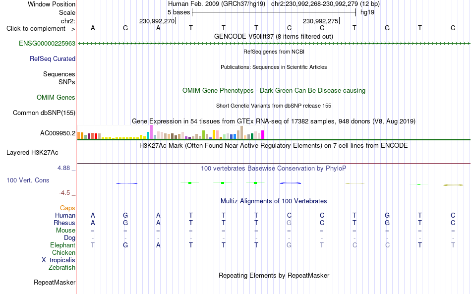Click the '5 bases' scale bar label
471x294 pixels.
tap(178, 12)
